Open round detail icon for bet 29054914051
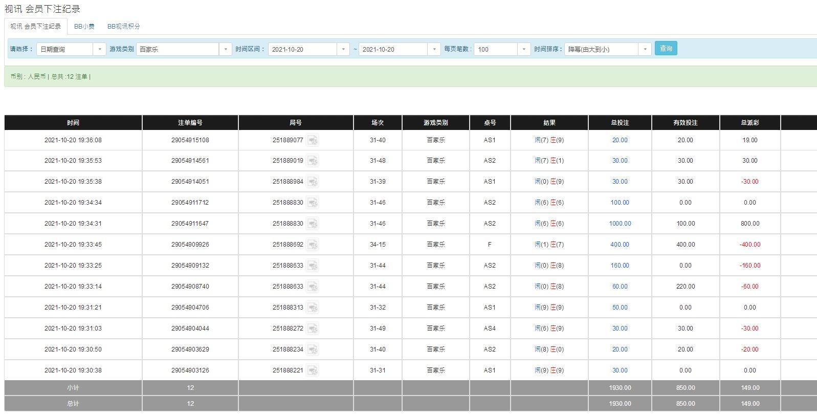The image size is (817, 416). (312, 182)
